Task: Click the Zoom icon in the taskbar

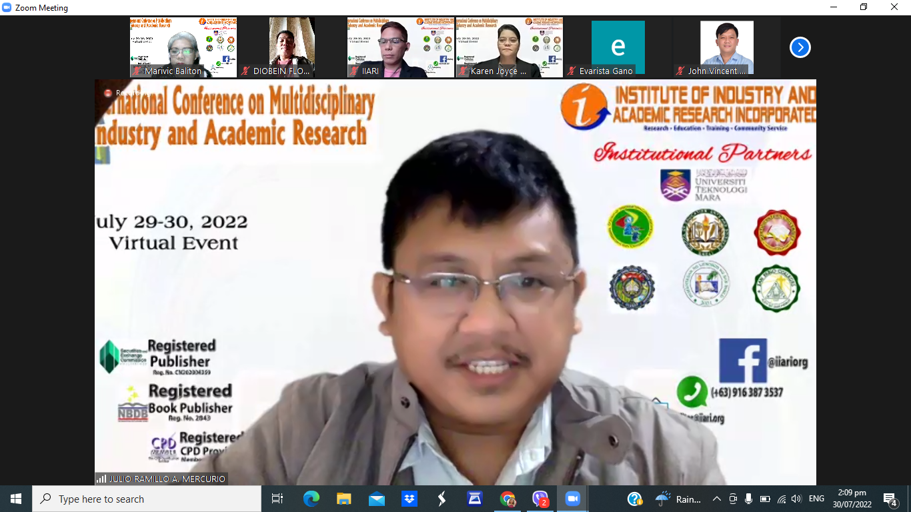Action: (572, 499)
